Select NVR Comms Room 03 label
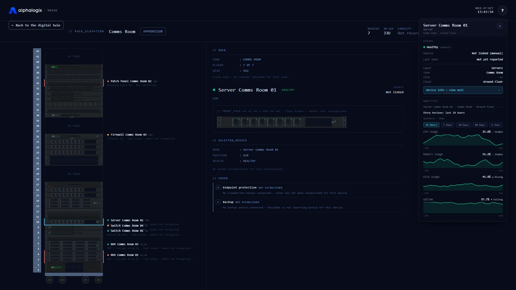 point(124,244)
